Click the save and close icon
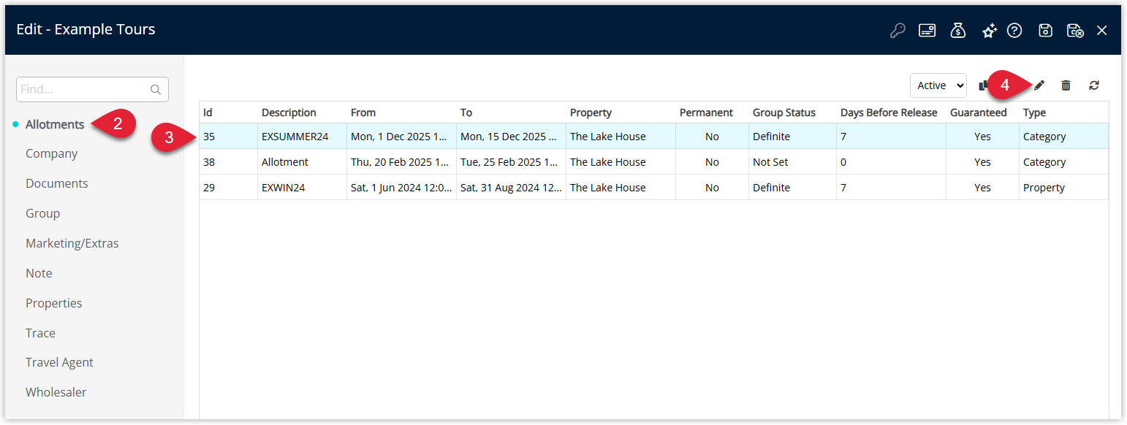The image size is (1127, 425). pyautogui.click(x=1075, y=31)
